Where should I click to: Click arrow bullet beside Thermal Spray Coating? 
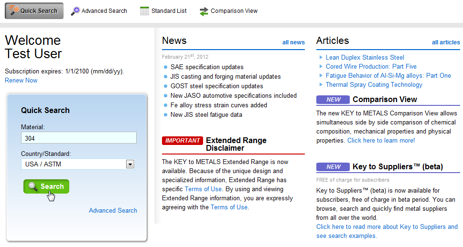(x=321, y=84)
